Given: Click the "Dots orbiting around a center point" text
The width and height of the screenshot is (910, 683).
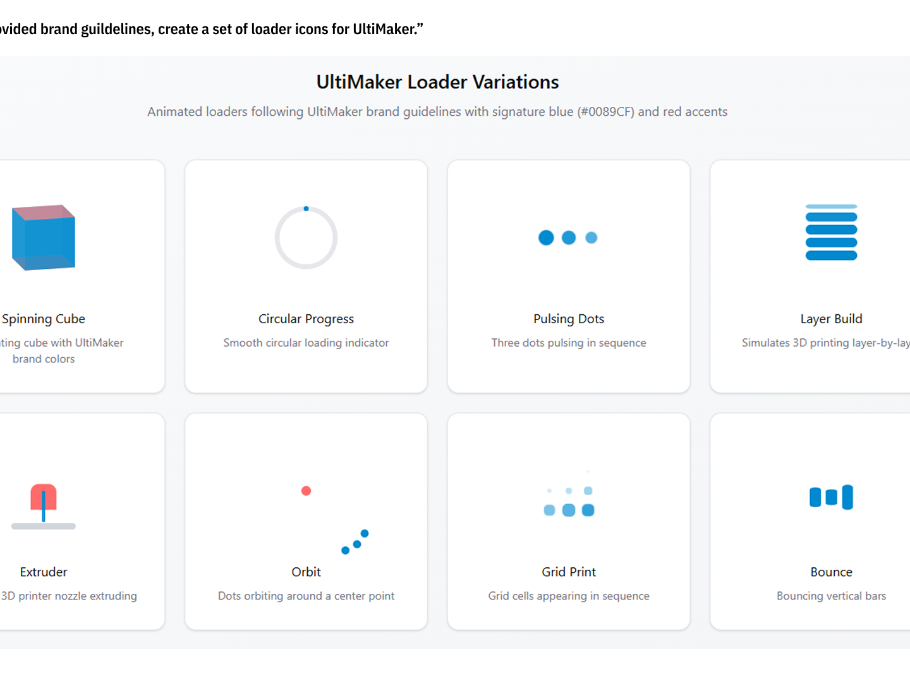Looking at the screenshot, I should pos(306,596).
